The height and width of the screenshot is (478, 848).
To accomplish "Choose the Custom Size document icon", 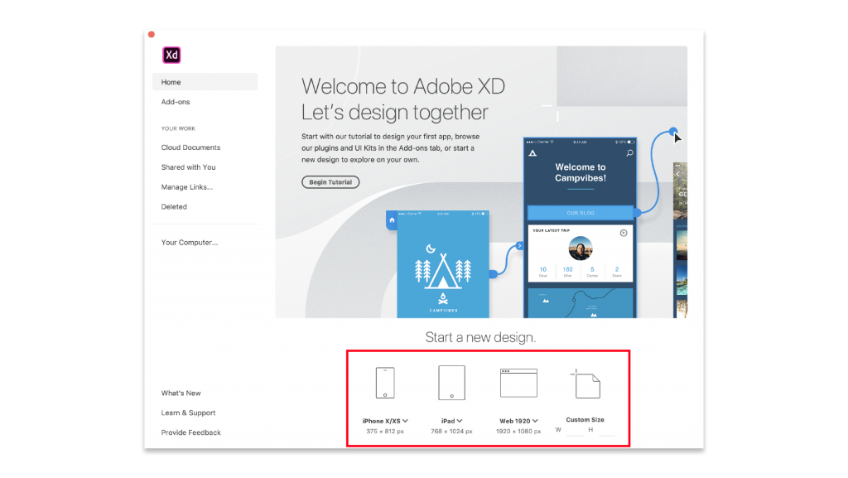I will (585, 384).
